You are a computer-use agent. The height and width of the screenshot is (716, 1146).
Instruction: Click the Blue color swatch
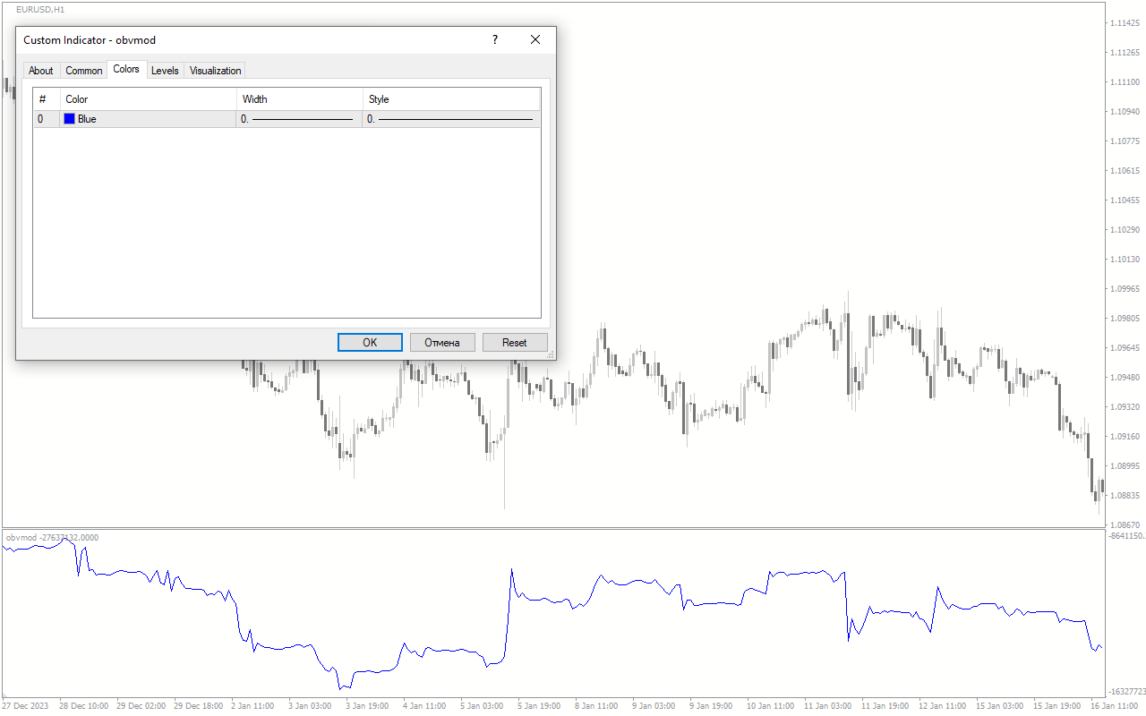point(70,118)
